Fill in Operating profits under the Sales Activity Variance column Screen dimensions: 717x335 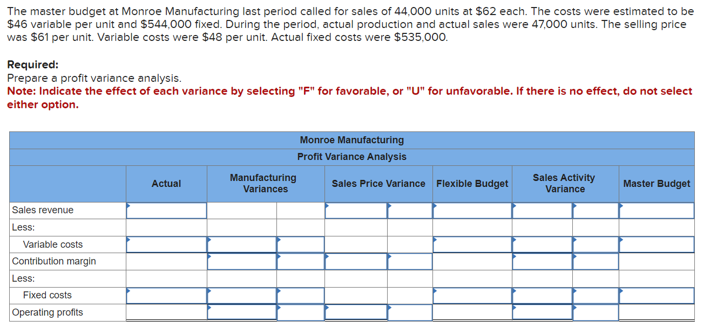(x=542, y=312)
